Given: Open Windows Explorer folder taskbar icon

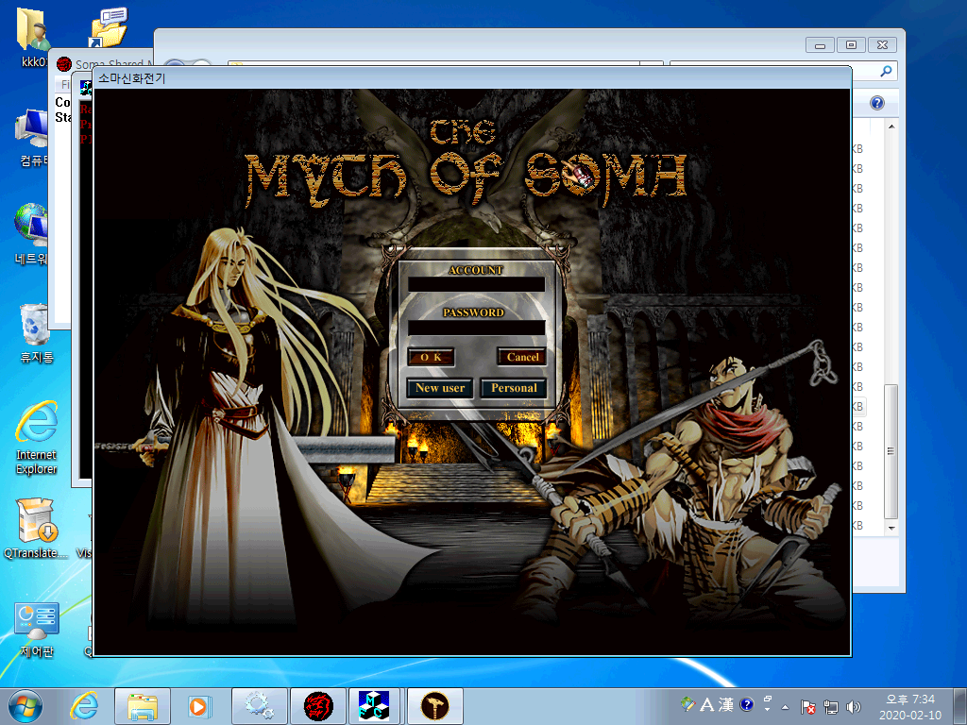Looking at the screenshot, I should (x=143, y=705).
